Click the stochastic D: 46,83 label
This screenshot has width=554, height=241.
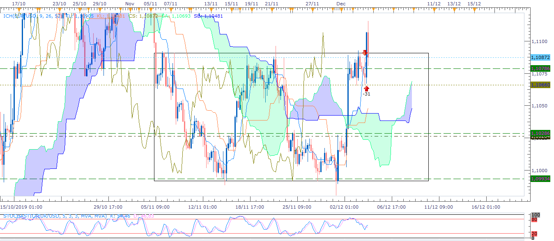[x=144, y=216]
